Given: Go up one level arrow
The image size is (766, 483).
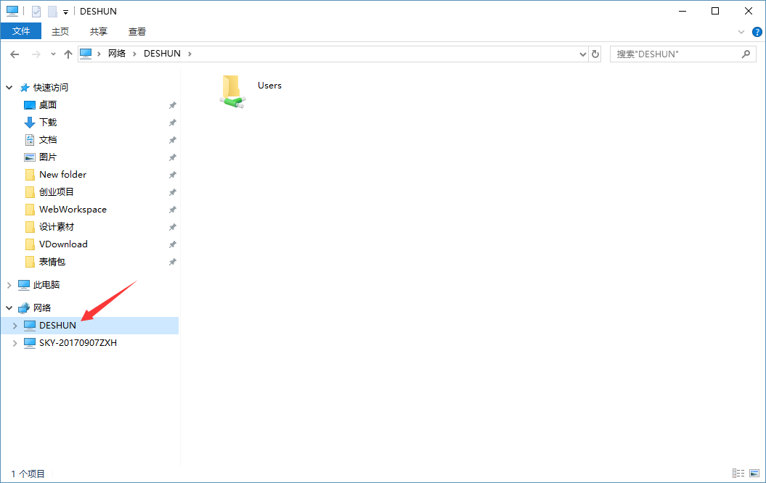Looking at the screenshot, I should coord(68,54).
